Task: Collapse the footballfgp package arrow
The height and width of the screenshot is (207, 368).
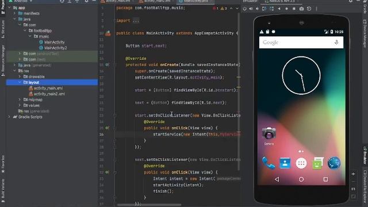Action: point(25,30)
